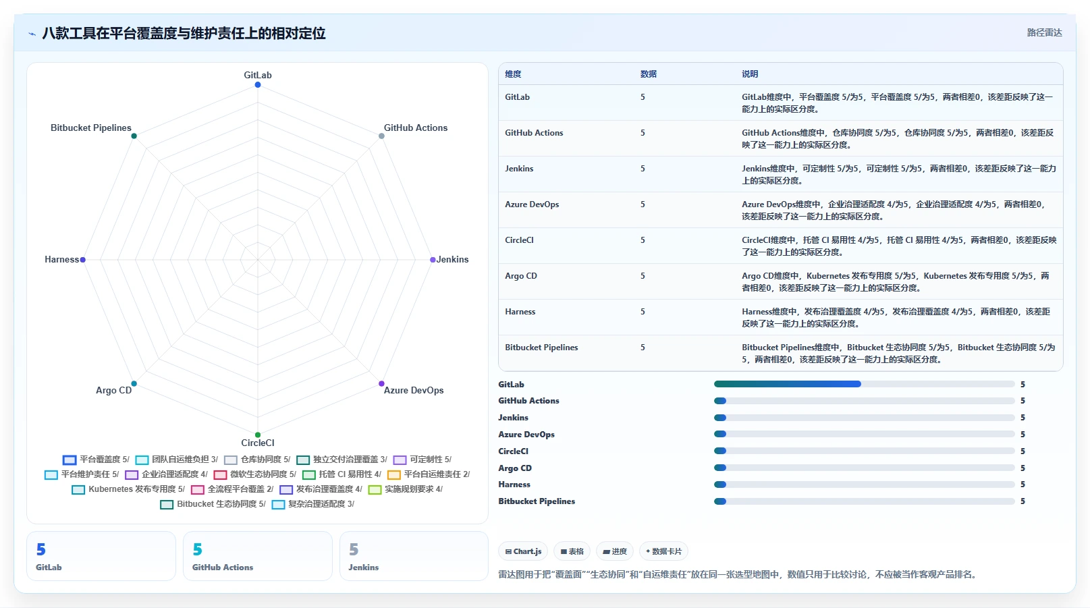Click the 数据卡片 chip
Screen dimensions: 1090x608
pyautogui.click(x=663, y=551)
